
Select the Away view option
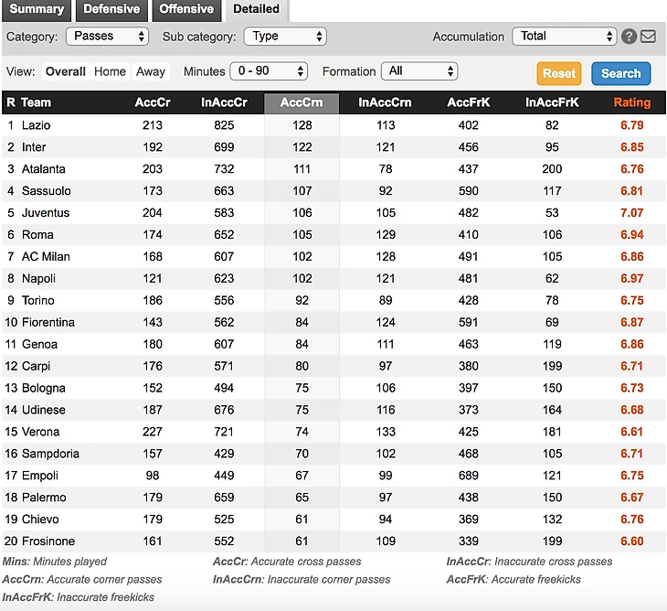[151, 71]
